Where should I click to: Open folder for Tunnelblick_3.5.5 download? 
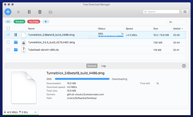16,42
